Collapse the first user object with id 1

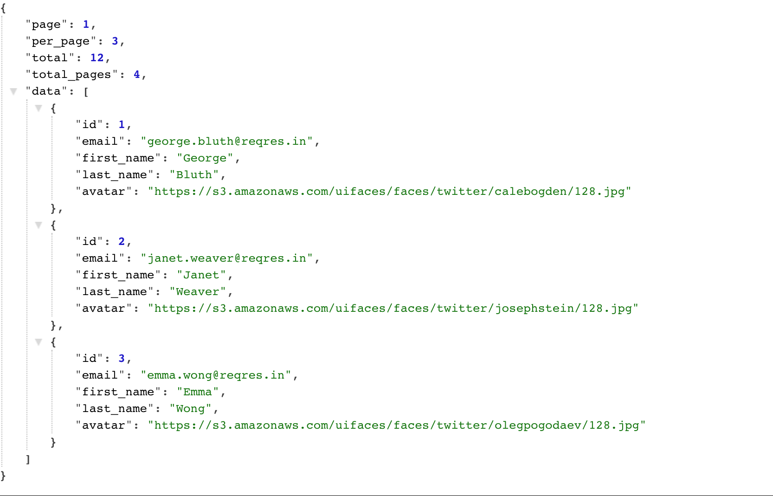pyautogui.click(x=39, y=108)
